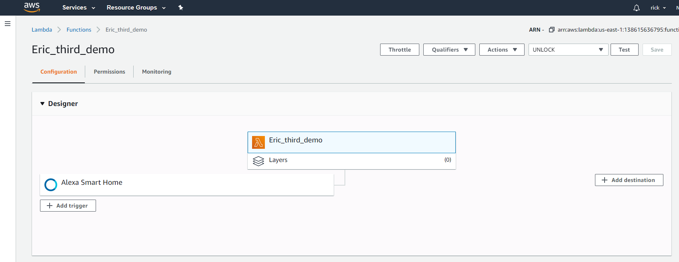Image resolution: width=679 pixels, height=262 pixels.
Task: Copy the function ARN with copy icon
Action: click(551, 30)
